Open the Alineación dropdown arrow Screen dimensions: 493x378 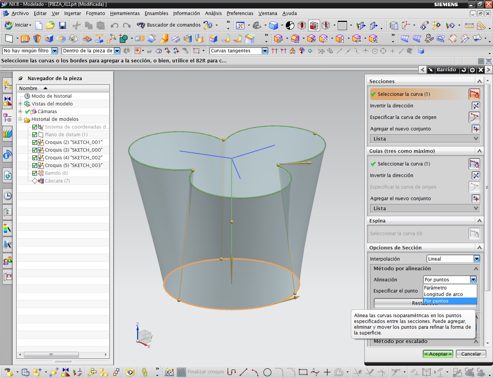tap(473, 280)
